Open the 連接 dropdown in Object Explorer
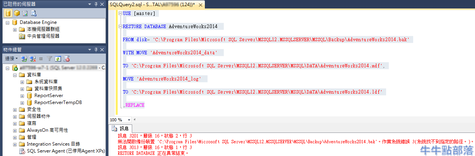The width and height of the screenshot is (475, 156). (11, 59)
